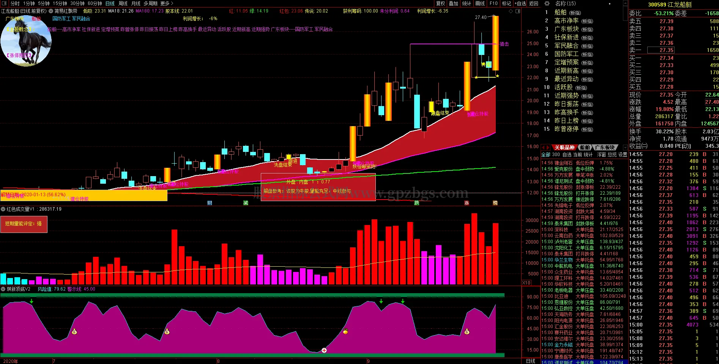Viewport: 719px width, 364px height.
Task: Toggle the 红色成交量V1 indicator circle button
Action: point(3,209)
